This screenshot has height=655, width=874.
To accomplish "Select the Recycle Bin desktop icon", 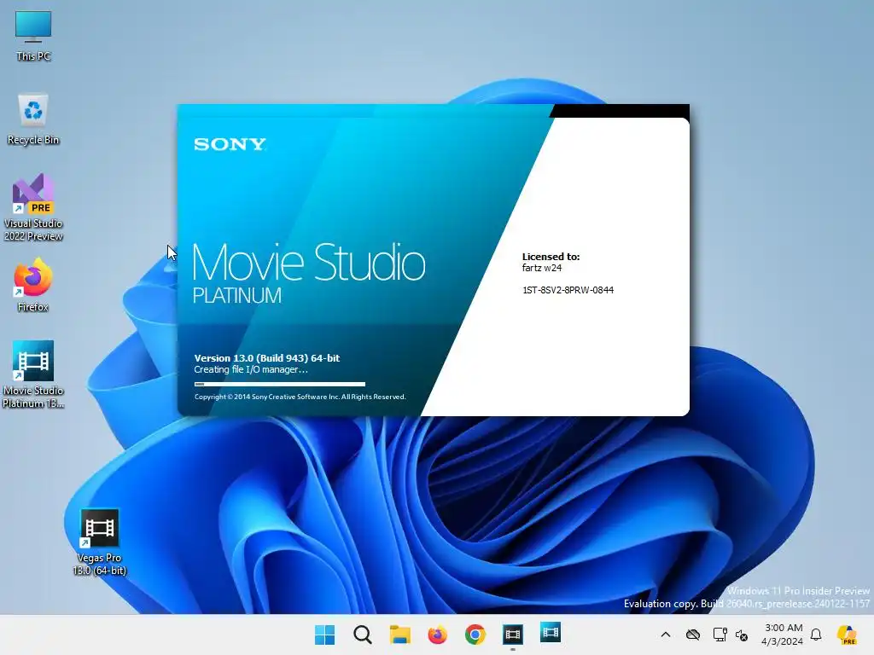I will pos(33,119).
